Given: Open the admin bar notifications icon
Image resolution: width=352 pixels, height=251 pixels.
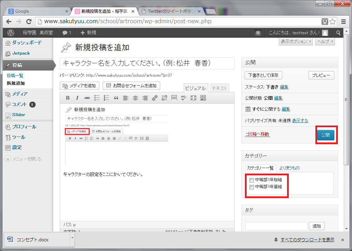Looking at the screenshot, I should point(258,33).
